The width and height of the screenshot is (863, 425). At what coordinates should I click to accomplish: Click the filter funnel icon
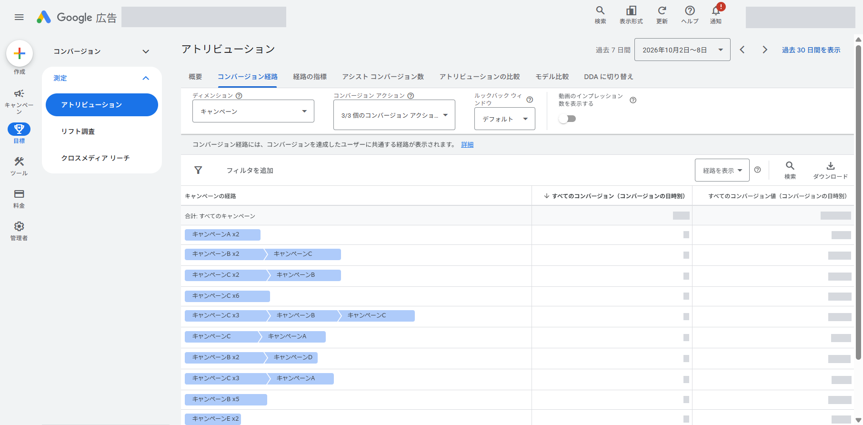pyautogui.click(x=198, y=170)
